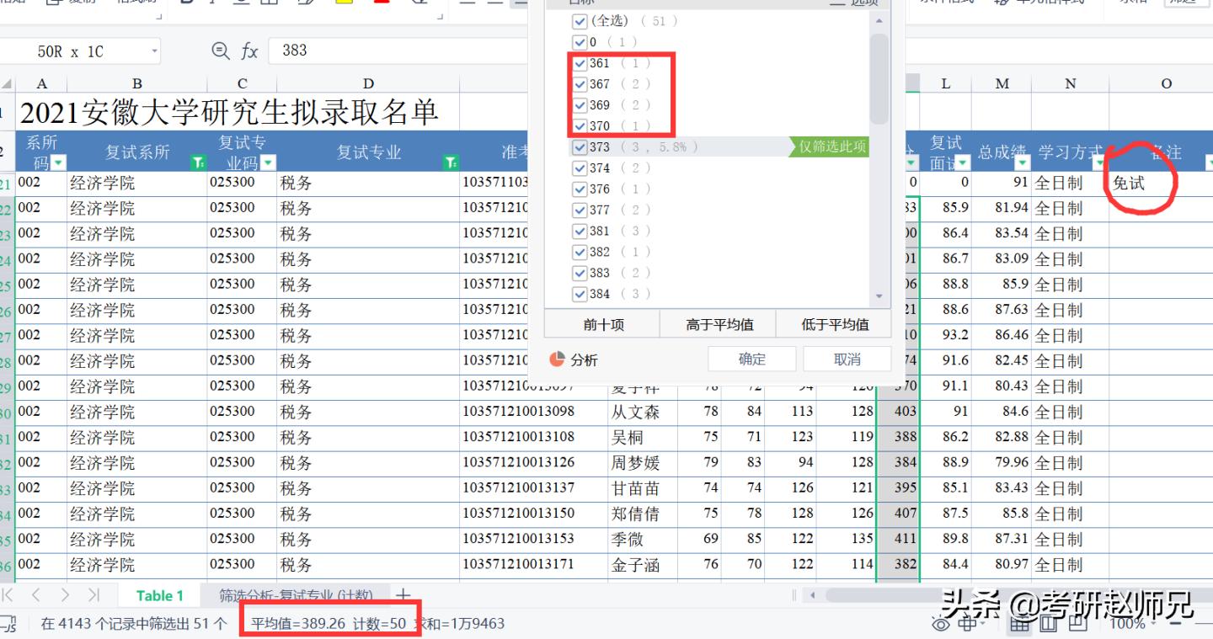Open the 系所码 column filter dropdown
The width and height of the screenshot is (1213, 639).
pos(58,162)
